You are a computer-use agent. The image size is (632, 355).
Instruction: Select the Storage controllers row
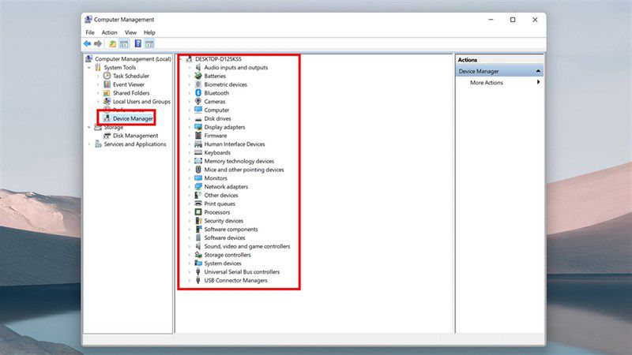click(228, 255)
